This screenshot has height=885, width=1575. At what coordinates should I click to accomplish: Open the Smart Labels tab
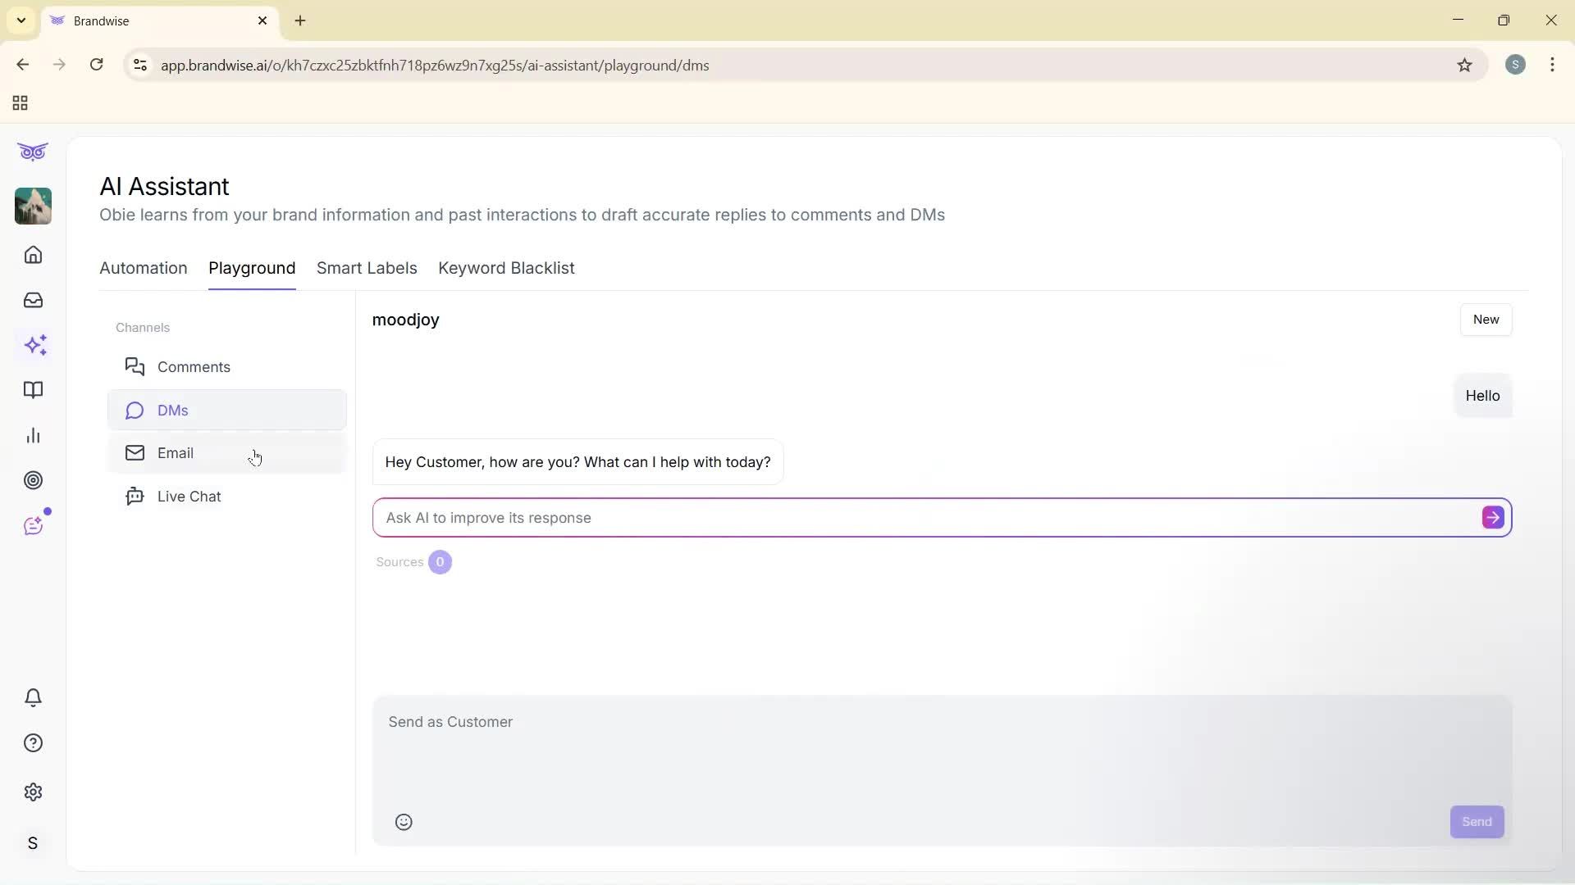click(367, 268)
